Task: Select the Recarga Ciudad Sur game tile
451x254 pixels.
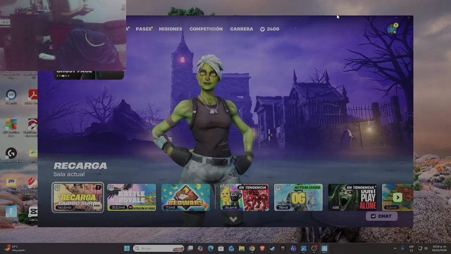Action: (78, 197)
